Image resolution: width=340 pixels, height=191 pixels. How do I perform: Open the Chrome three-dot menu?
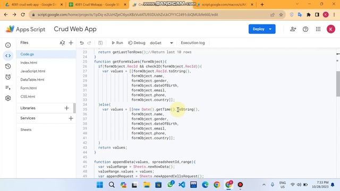(334, 15)
